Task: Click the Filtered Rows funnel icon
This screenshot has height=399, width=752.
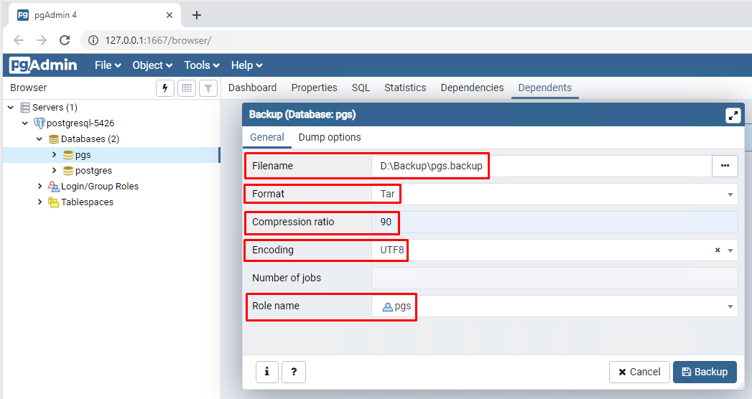Action: pos(208,88)
